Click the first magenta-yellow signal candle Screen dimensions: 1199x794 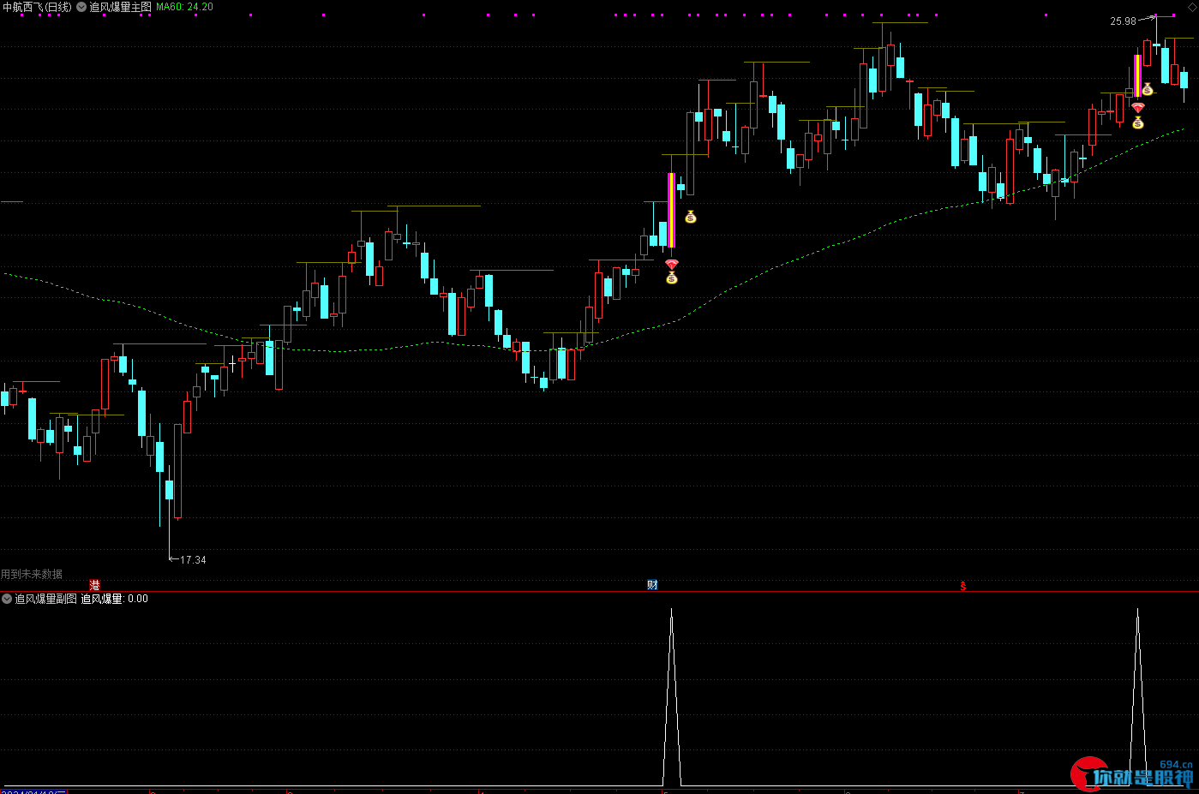click(x=671, y=210)
